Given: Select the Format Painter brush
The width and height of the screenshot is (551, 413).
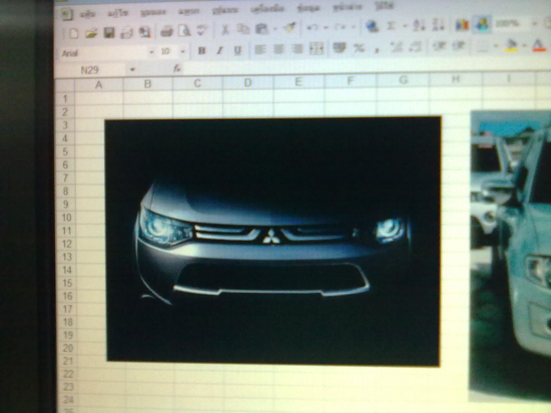Looking at the screenshot, I should [289, 27].
